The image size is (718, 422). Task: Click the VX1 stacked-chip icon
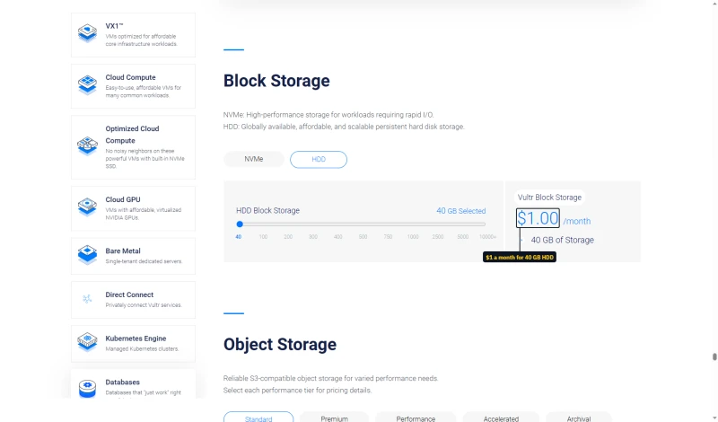coord(87,33)
